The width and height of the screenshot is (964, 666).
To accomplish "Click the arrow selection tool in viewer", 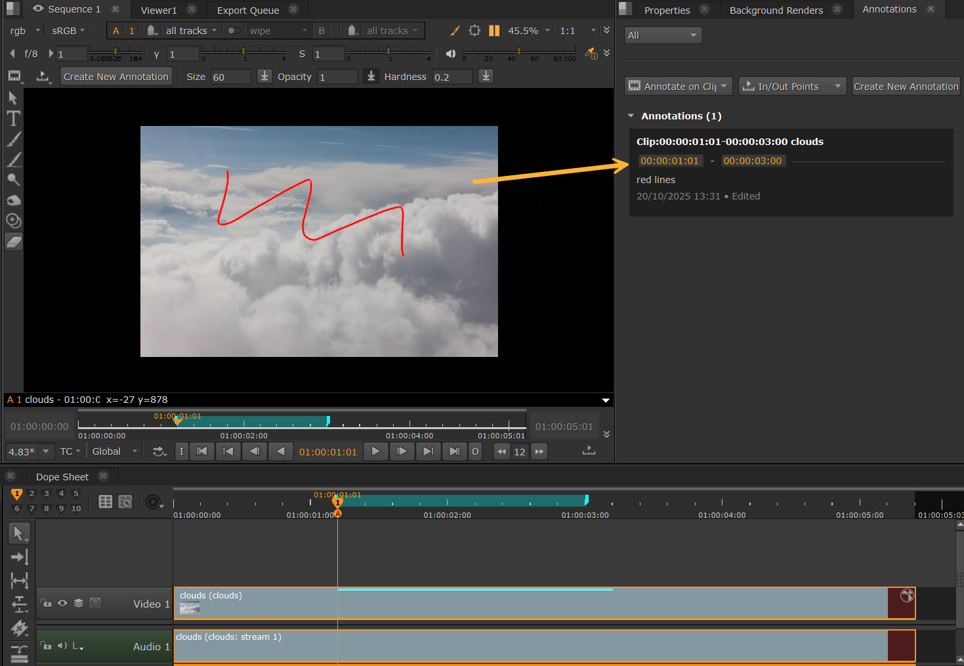I will tap(12, 98).
